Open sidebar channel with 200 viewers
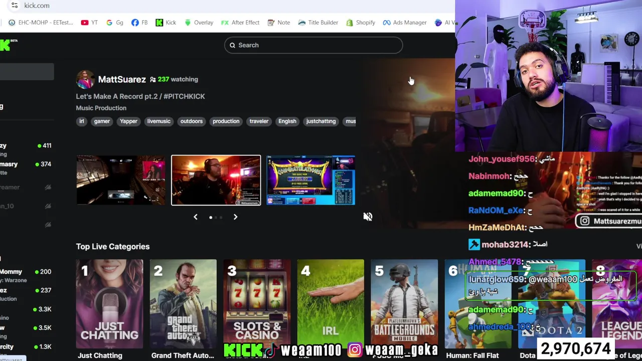The image size is (642, 361). [x=26, y=275]
